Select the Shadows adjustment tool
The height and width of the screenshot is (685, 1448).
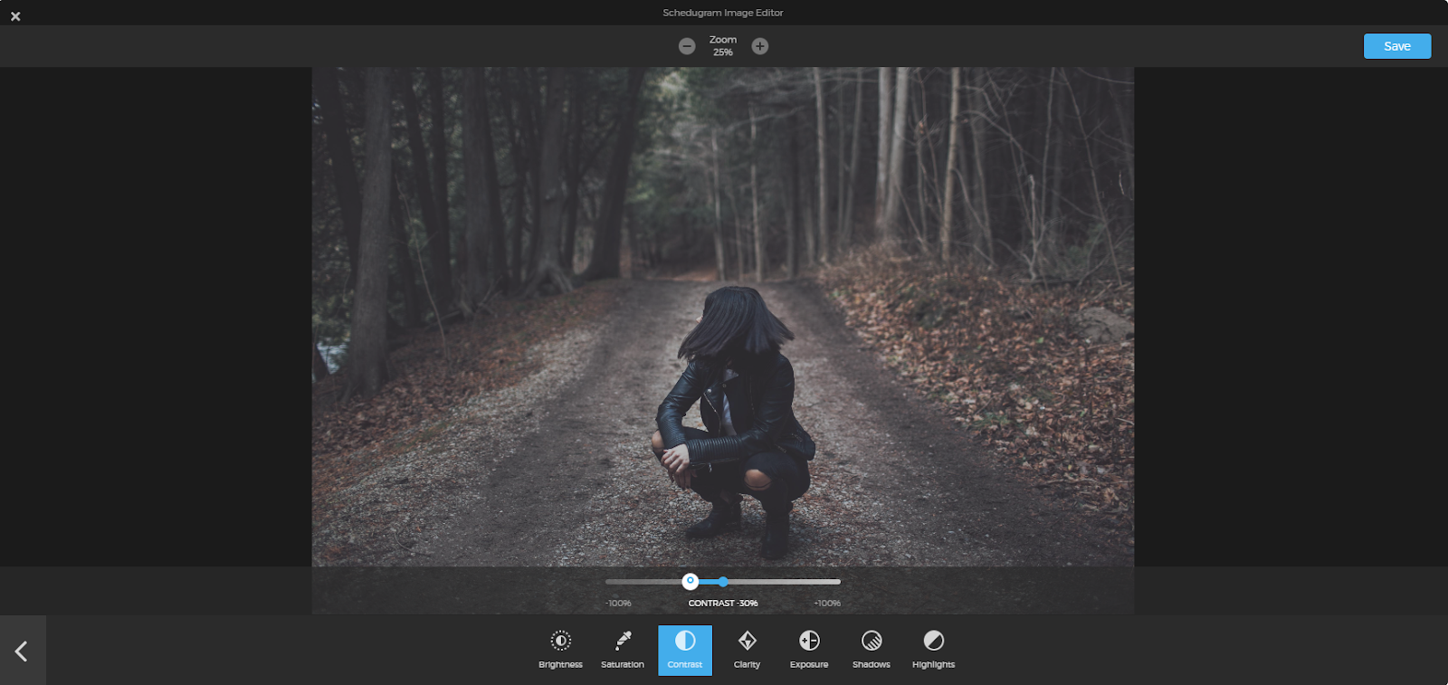[x=872, y=650]
